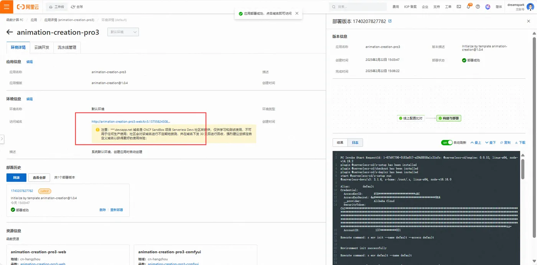537x265 pixels.
Task: Open the purple AI assistant icon
Action: coord(488,7)
